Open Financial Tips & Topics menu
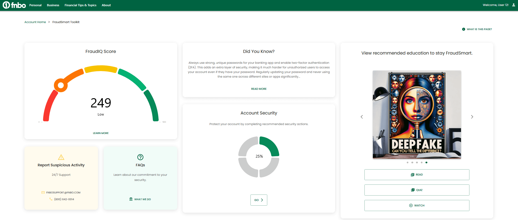Image resolution: width=518 pixels, height=220 pixels. (80, 5)
